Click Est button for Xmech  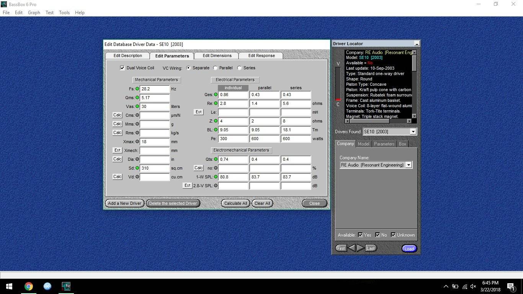117,150
